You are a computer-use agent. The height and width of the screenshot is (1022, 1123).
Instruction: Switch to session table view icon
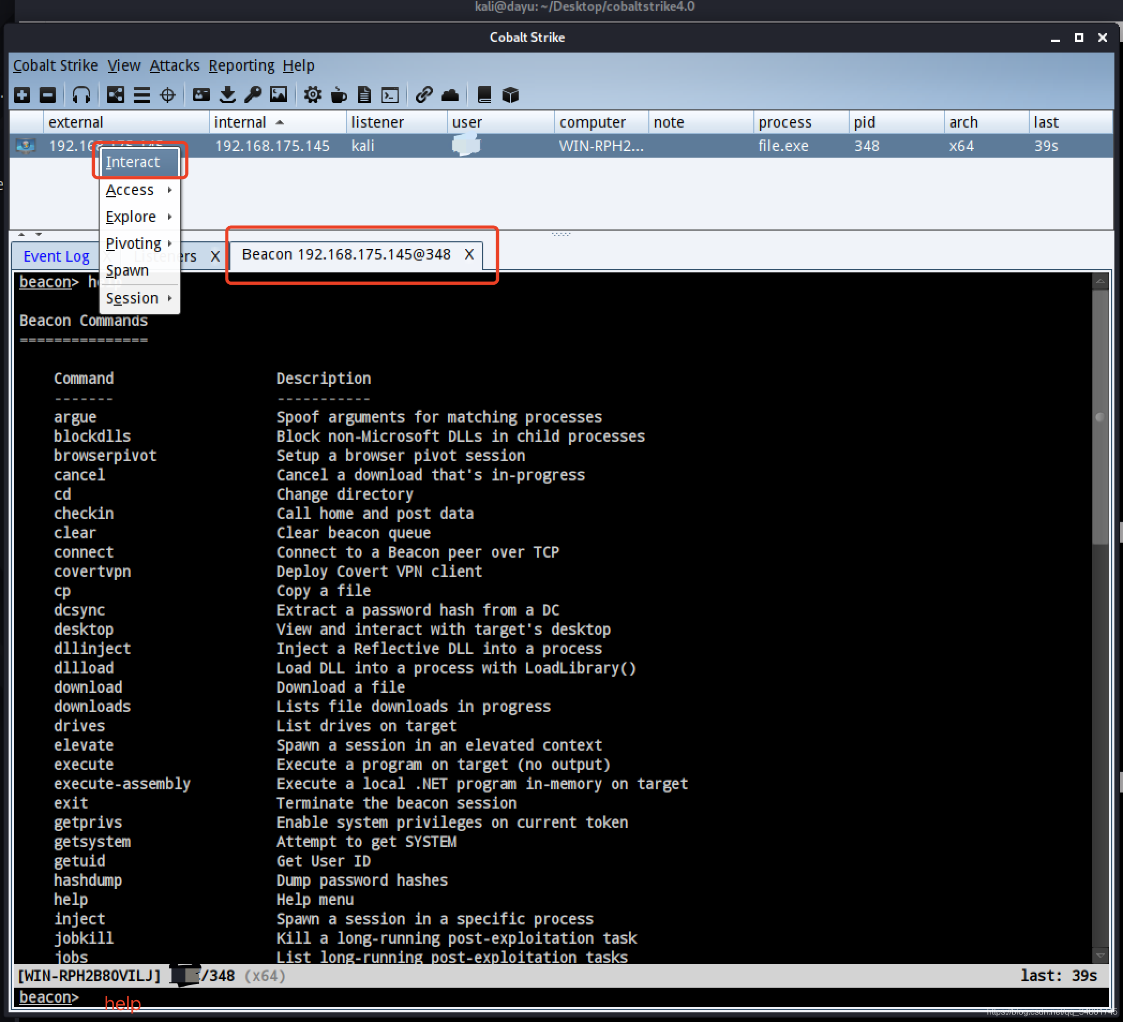[141, 95]
